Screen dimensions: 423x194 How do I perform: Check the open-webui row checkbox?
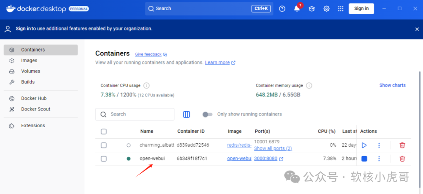tap(103, 159)
